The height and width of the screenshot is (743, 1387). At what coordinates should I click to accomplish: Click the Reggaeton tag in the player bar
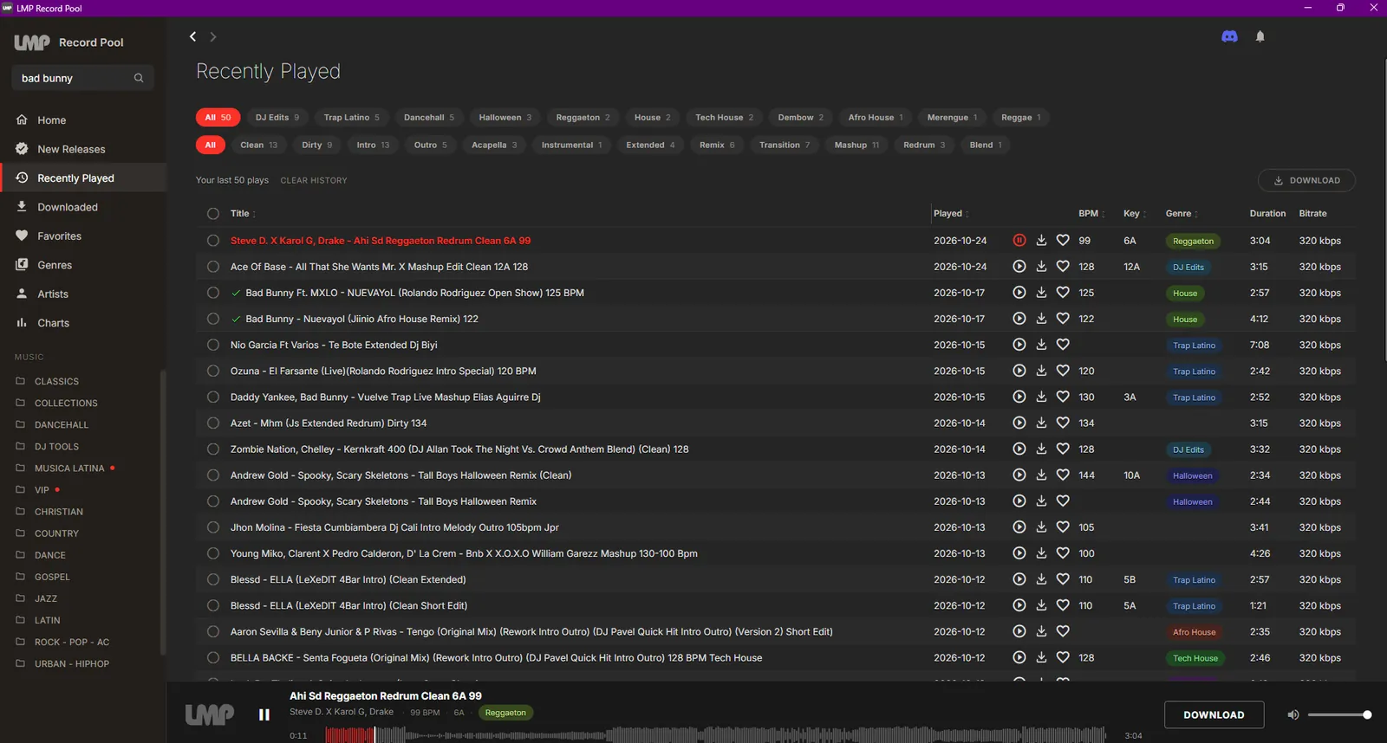[505, 713]
